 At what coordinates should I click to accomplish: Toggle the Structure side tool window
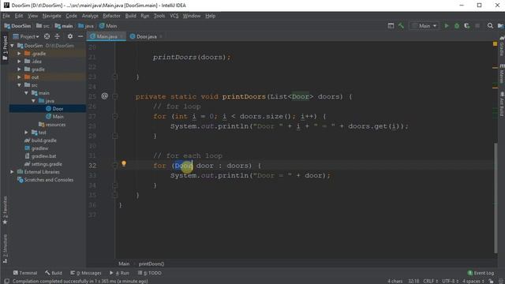point(5,248)
